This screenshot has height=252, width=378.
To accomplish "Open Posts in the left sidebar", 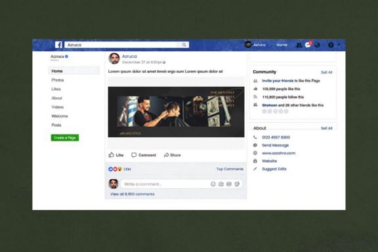I will coord(56,125).
